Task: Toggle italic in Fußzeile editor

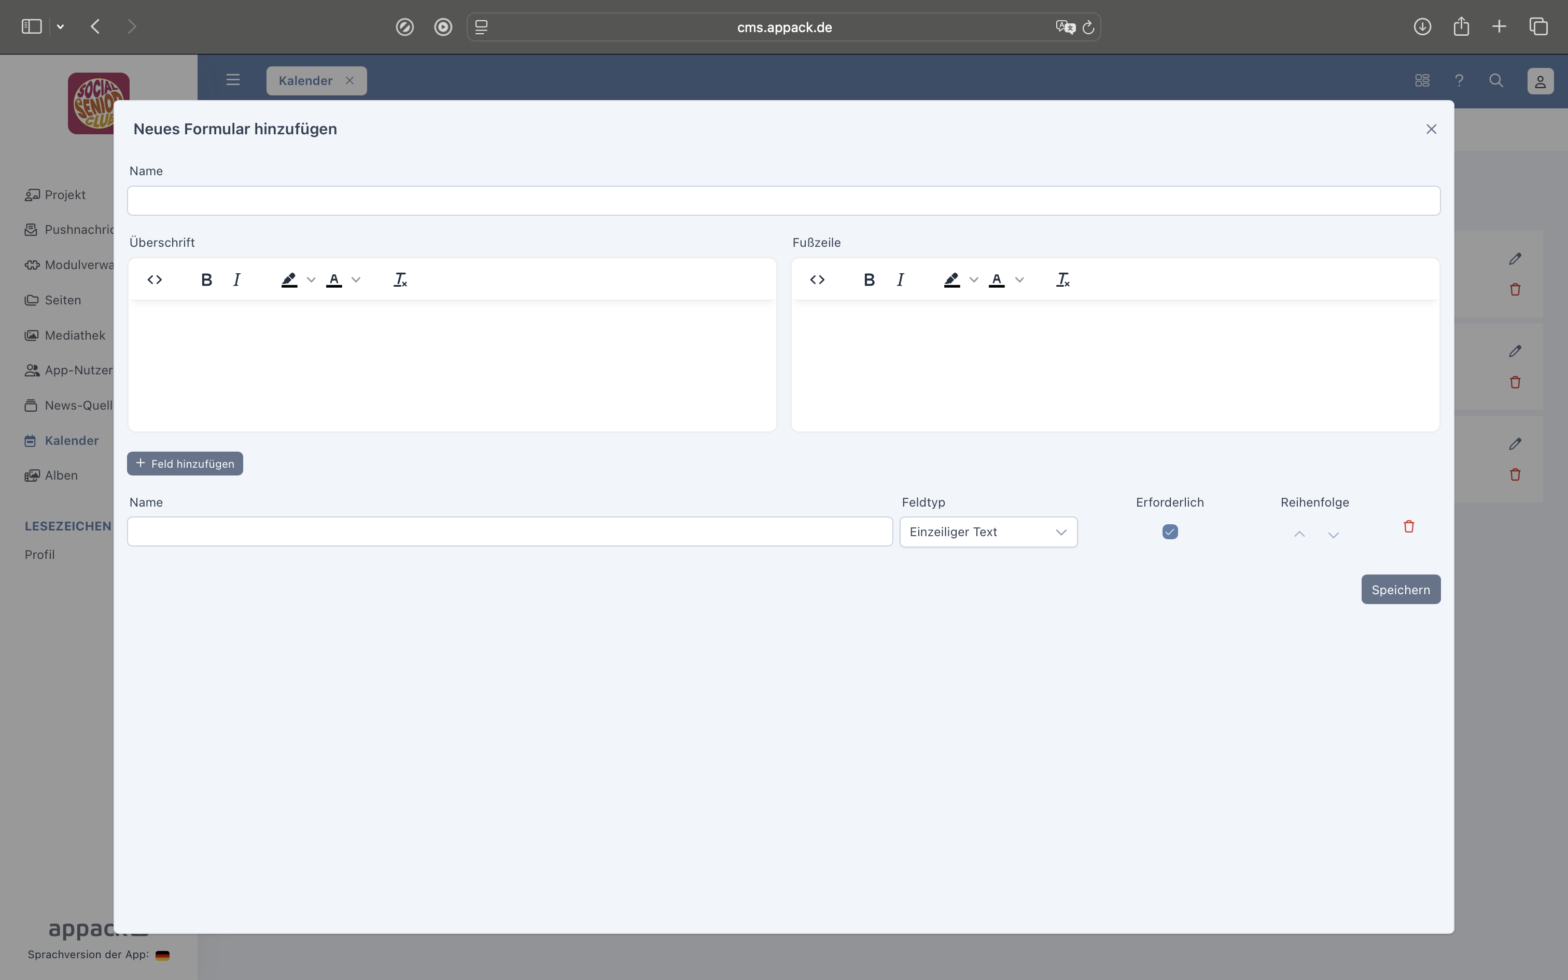Action: point(900,280)
